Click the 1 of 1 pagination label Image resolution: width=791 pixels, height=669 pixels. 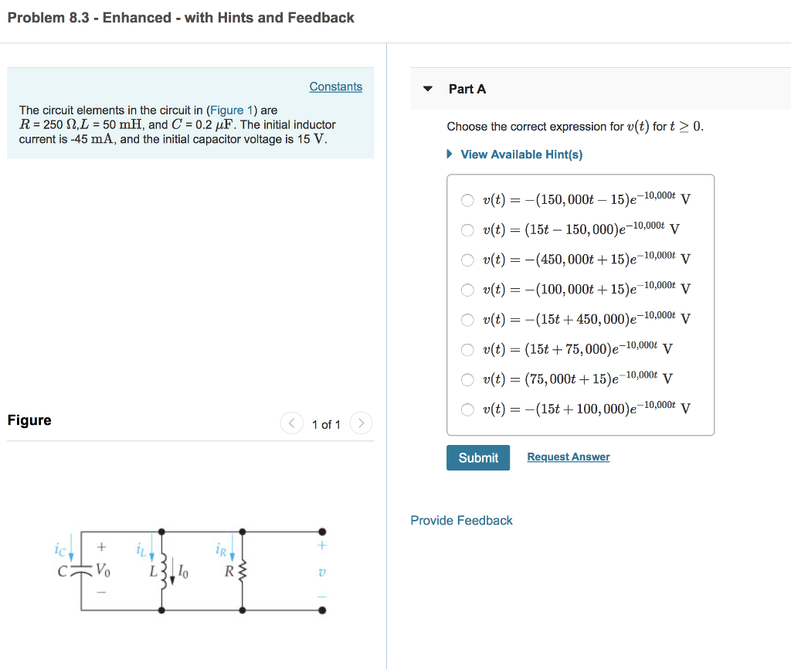pos(326,424)
